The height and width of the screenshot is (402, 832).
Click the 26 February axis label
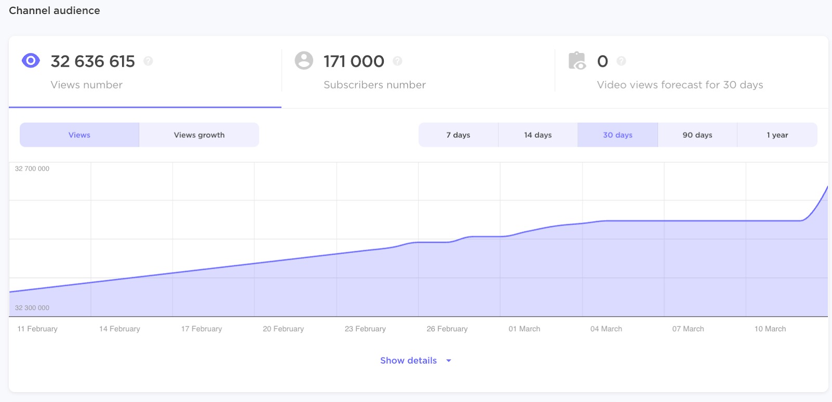(447, 329)
